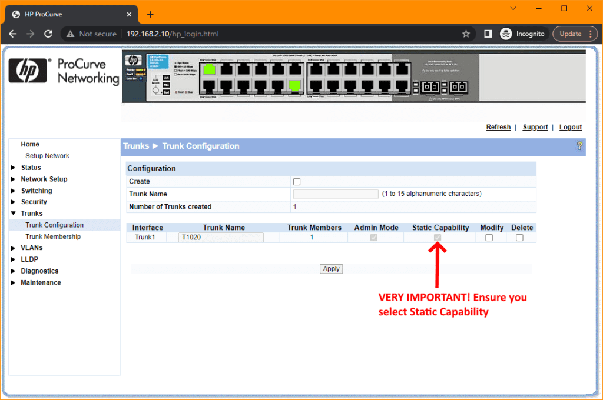Open Trunk Membership page

tap(53, 236)
